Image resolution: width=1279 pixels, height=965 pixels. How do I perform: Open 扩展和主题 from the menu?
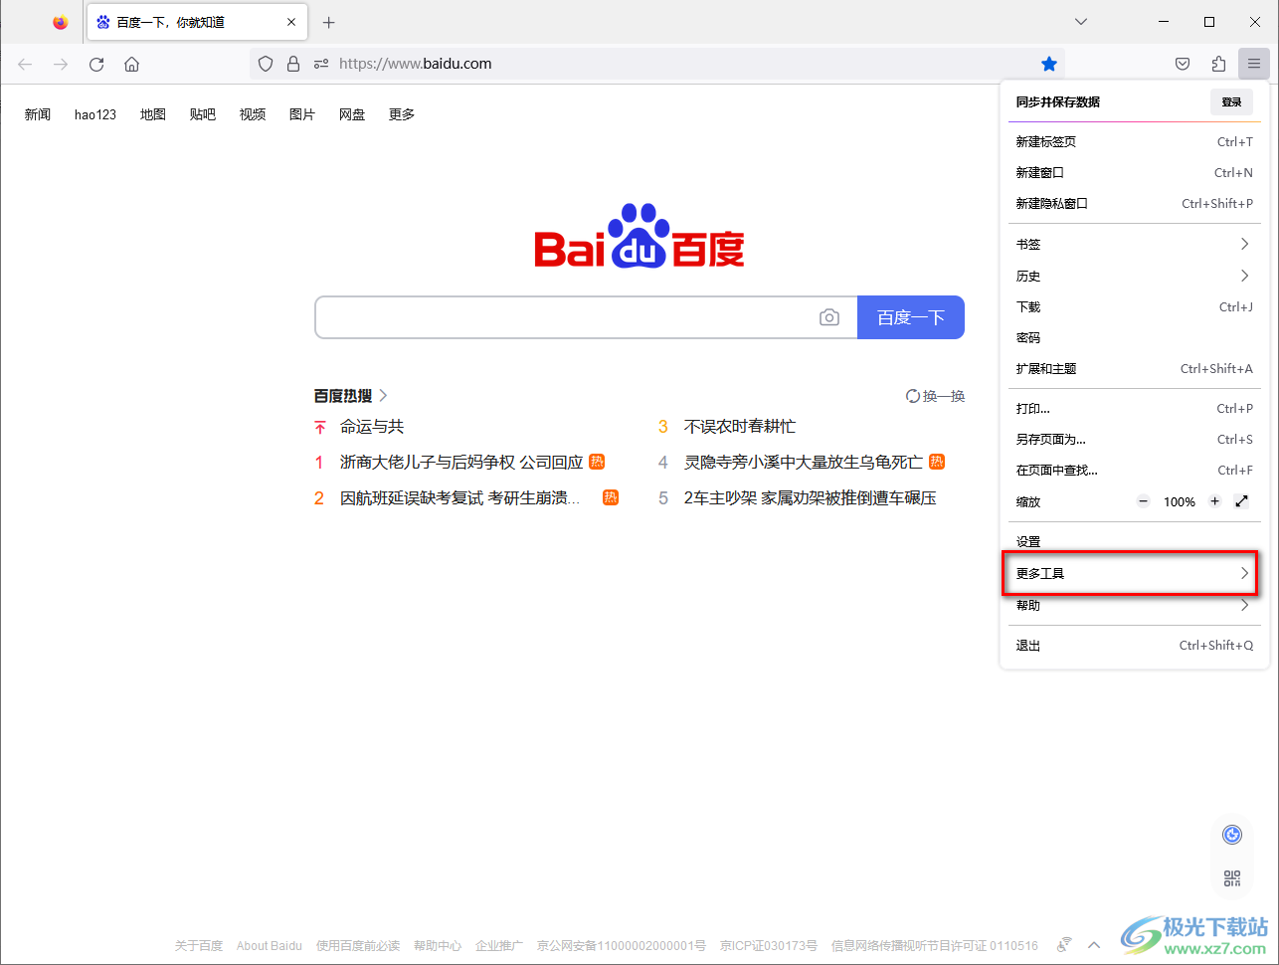1134,368
